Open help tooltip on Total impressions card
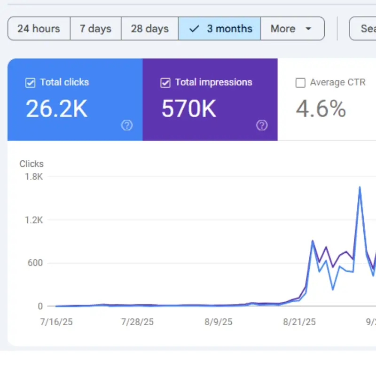This screenshot has height=376, width=376. [262, 125]
